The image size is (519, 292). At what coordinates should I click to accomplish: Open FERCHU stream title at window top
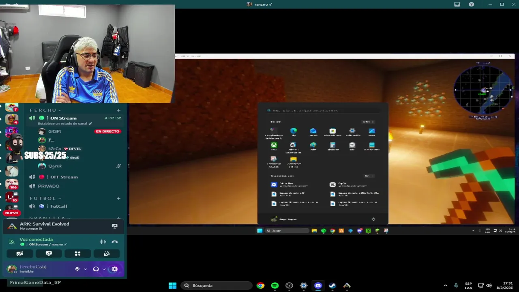[259, 4]
